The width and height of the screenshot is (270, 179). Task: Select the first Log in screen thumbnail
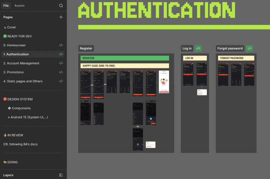[x=188, y=74]
